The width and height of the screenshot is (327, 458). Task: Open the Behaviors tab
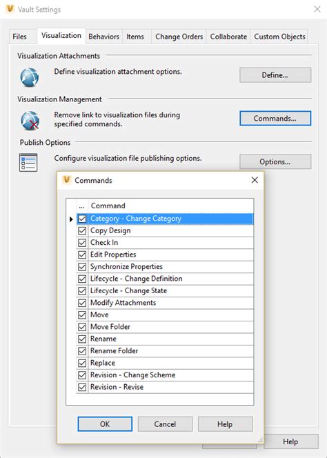(103, 37)
